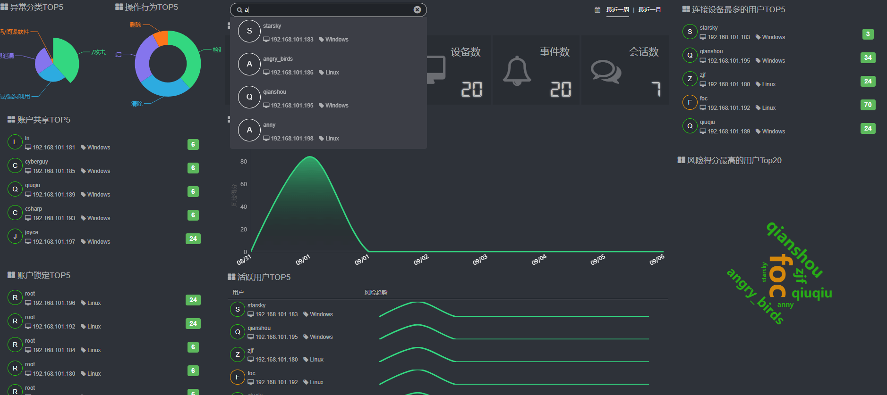The height and width of the screenshot is (395, 887).
Task: Open csharp user in account sharing list
Action: (34, 209)
